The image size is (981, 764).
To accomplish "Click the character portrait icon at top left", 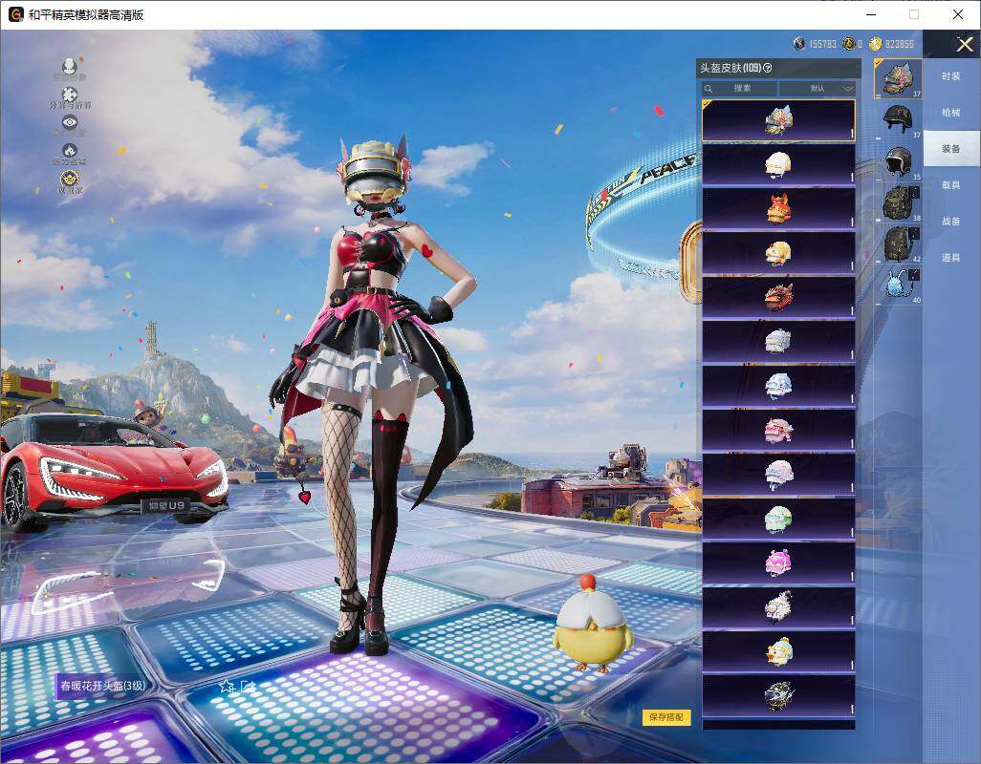I will [70, 66].
